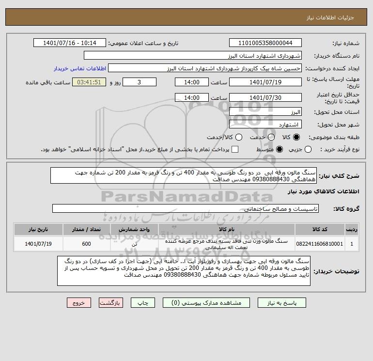Click the response deadline time 14:00 field
The image size is (373, 361).
(x=192, y=82)
